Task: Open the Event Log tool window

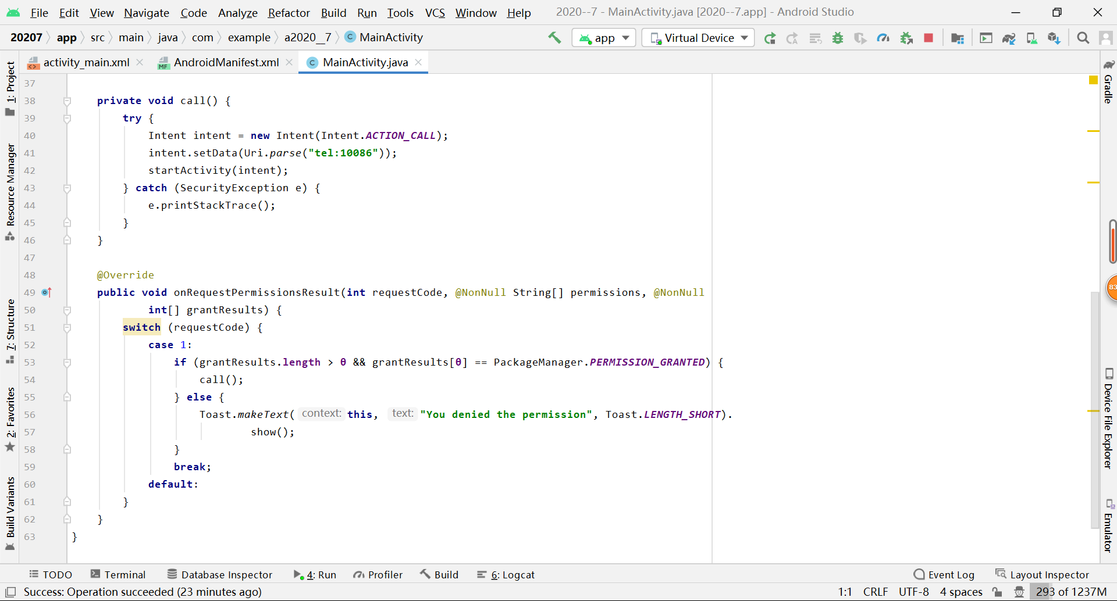Action: 944,574
